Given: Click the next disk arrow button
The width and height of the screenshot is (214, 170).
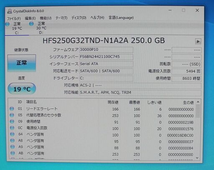Looking at the screenshot, I should click(198, 41).
